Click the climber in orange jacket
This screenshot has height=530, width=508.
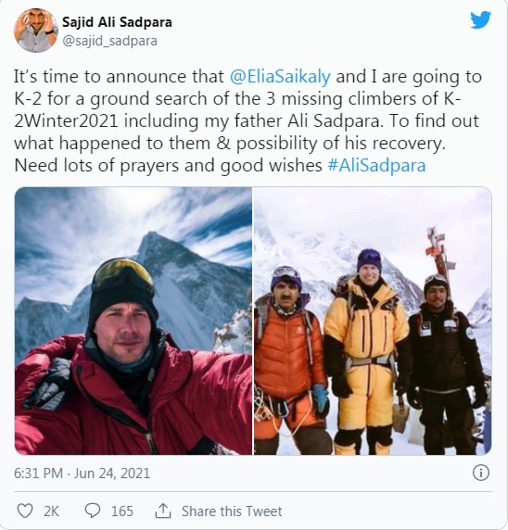[290, 360]
